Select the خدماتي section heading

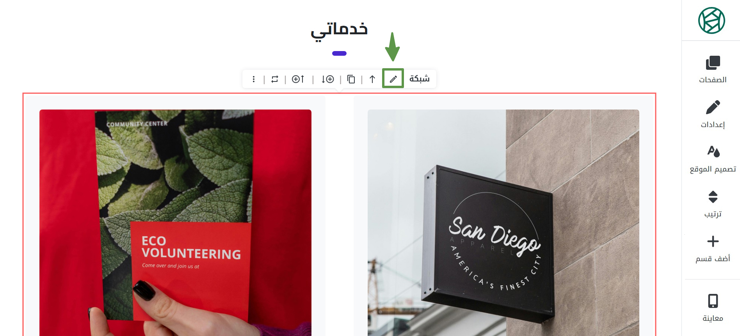click(x=339, y=30)
